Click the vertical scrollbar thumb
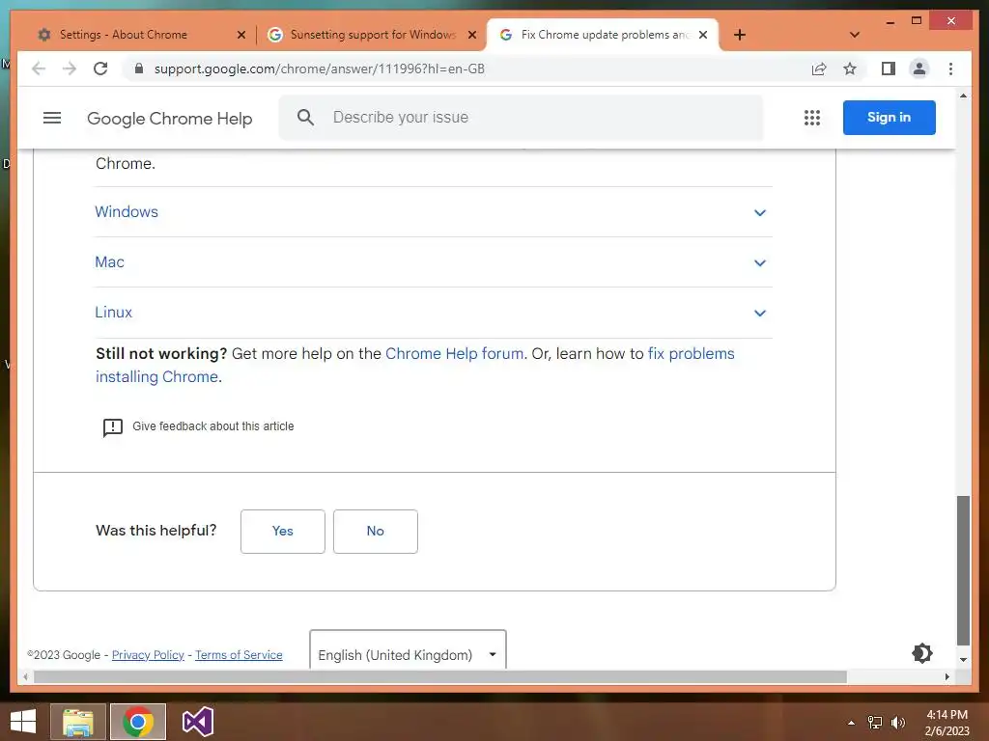The width and height of the screenshot is (989, 741). pyautogui.click(x=963, y=570)
